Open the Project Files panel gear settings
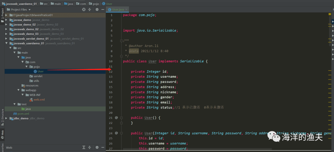This screenshot has width=334, height=152. 97,10
